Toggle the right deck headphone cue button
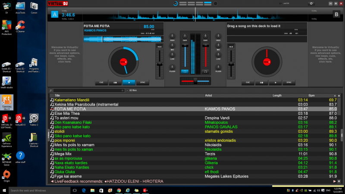This screenshot has width=345, height=194. 206,71
